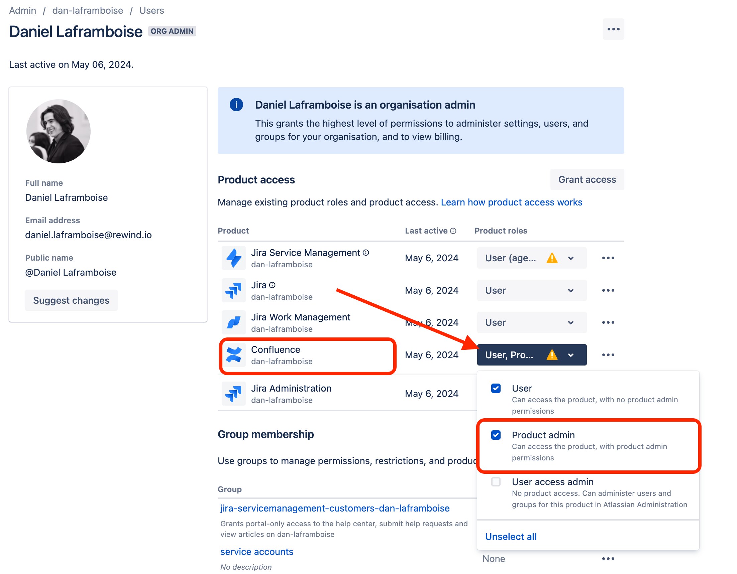Screen dimensions: 737x574
Task: Open the Users breadcrumb item
Action: [151, 10]
